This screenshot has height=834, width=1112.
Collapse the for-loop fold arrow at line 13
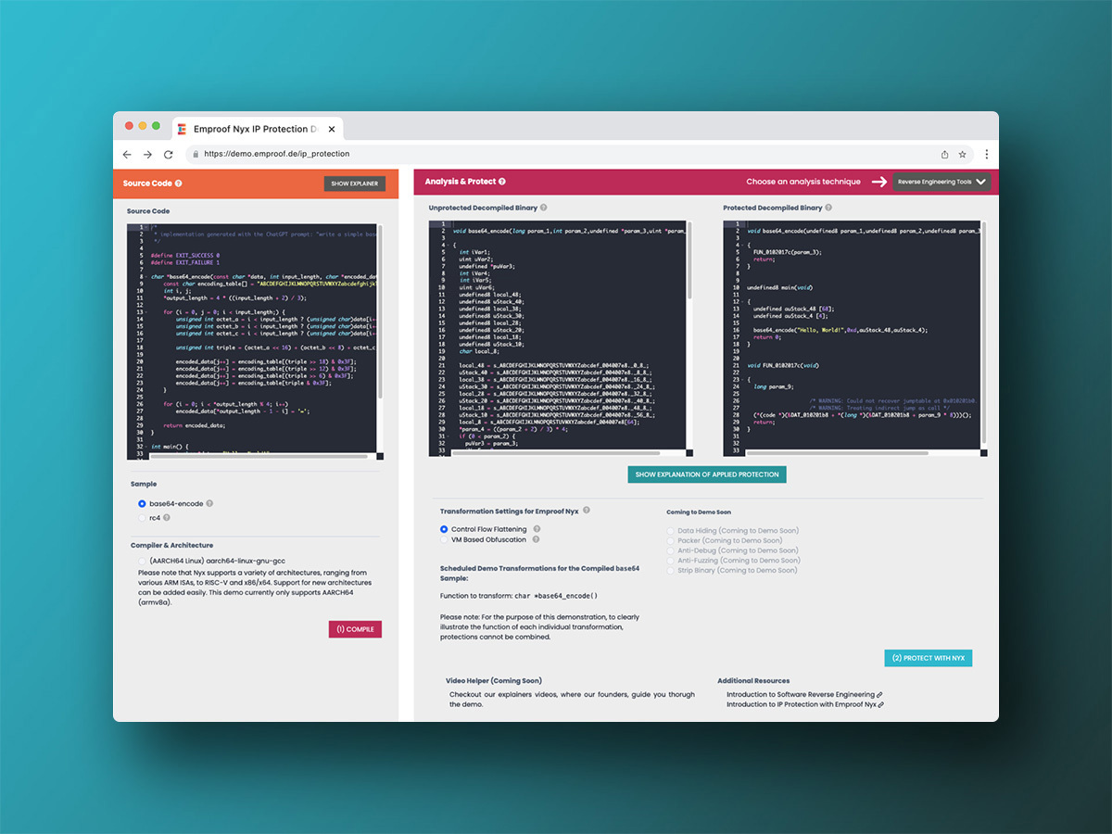(146, 312)
